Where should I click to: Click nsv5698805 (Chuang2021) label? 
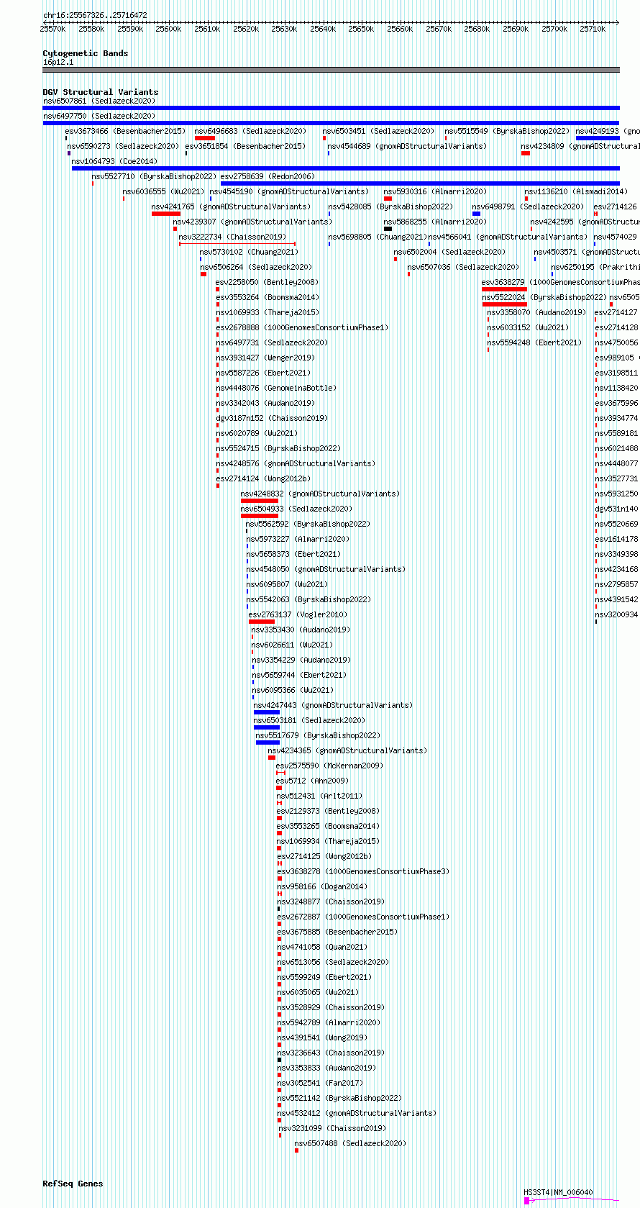[378, 237]
